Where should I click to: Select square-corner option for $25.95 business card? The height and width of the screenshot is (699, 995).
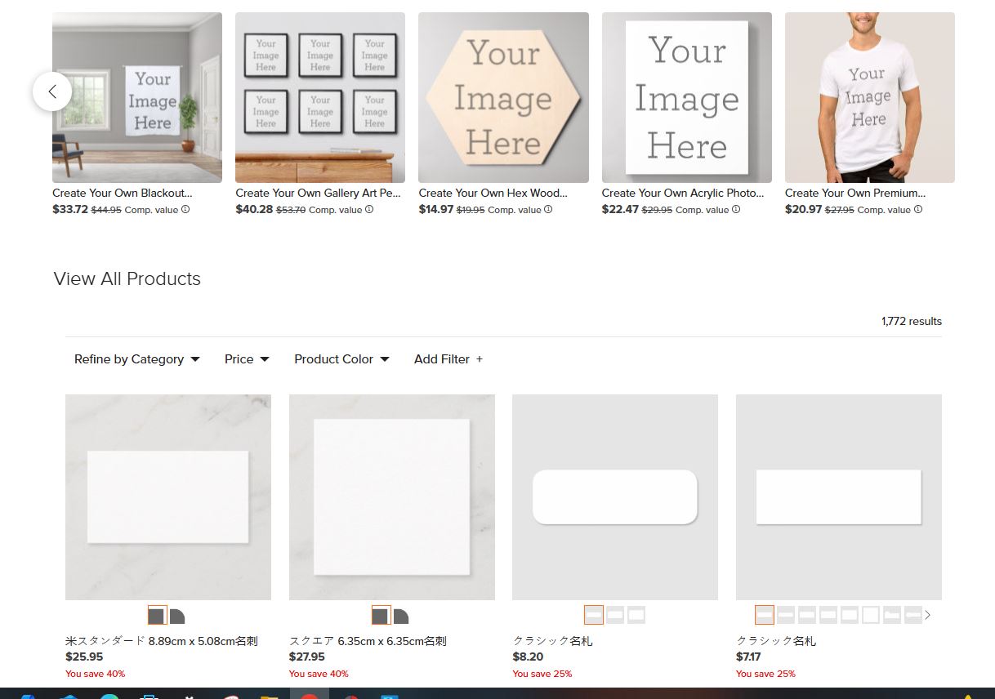coord(157,615)
